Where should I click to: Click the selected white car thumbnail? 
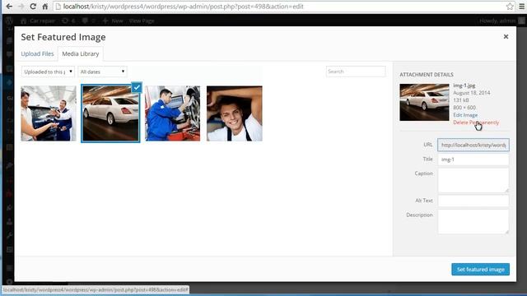[110, 113]
